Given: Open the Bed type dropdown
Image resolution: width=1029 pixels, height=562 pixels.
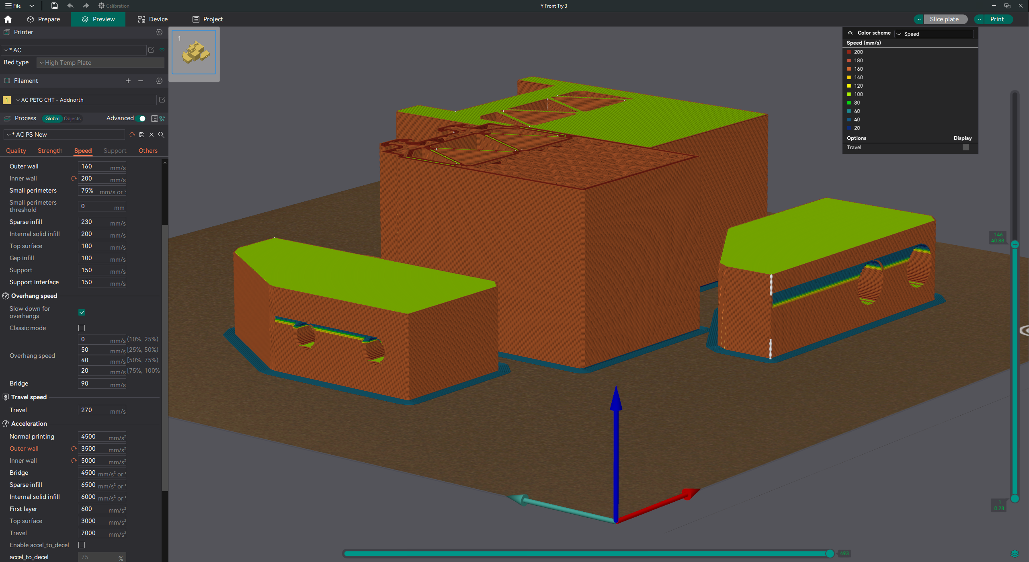Looking at the screenshot, I should pyautogui.click(x=100, y=62).
